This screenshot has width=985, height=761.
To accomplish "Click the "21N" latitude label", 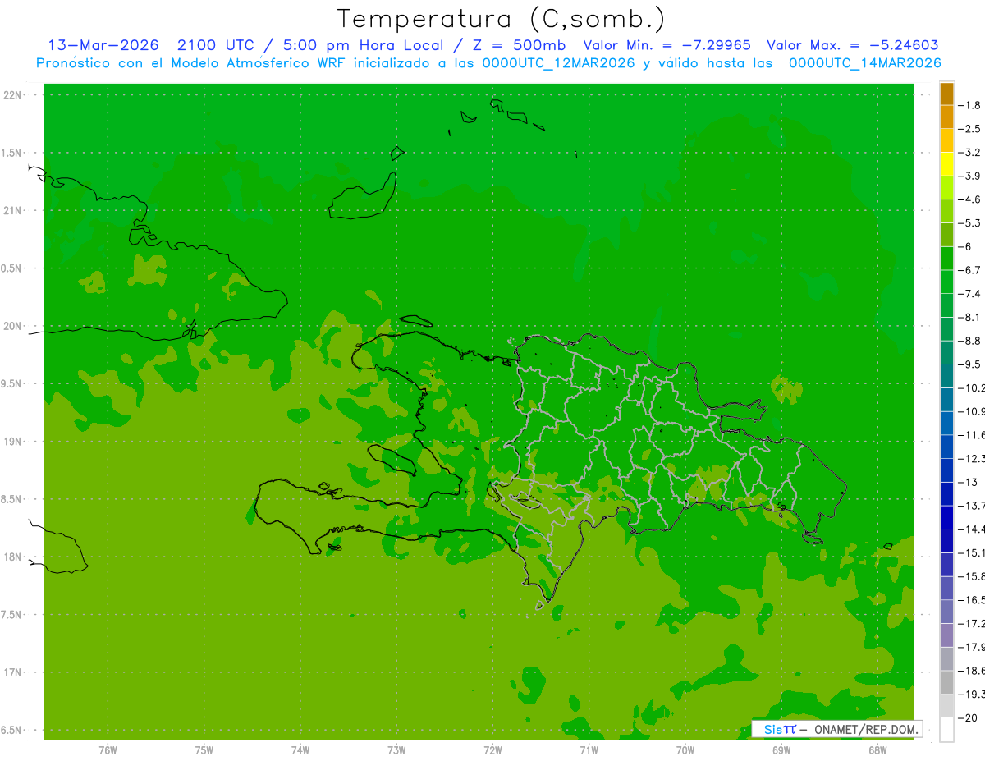I will point(12,210).
